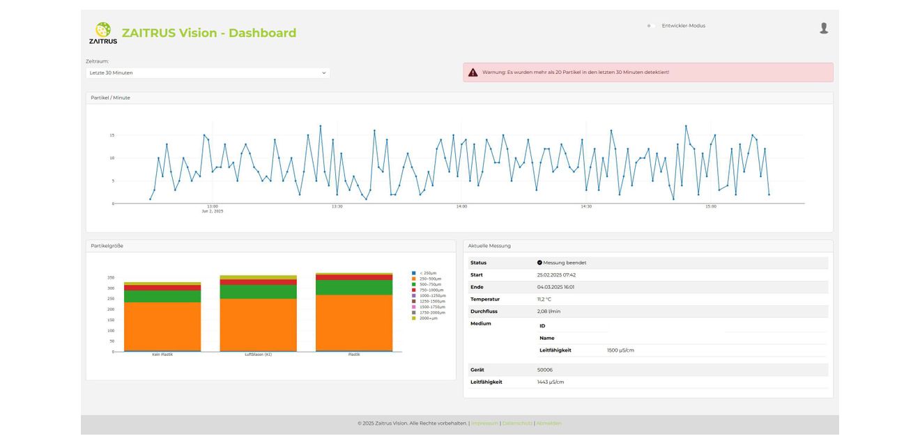Click the dropdown chevron for Letzte 30 Minuten
This screenshot has width=920, height=443.
(x=323, y=72)
